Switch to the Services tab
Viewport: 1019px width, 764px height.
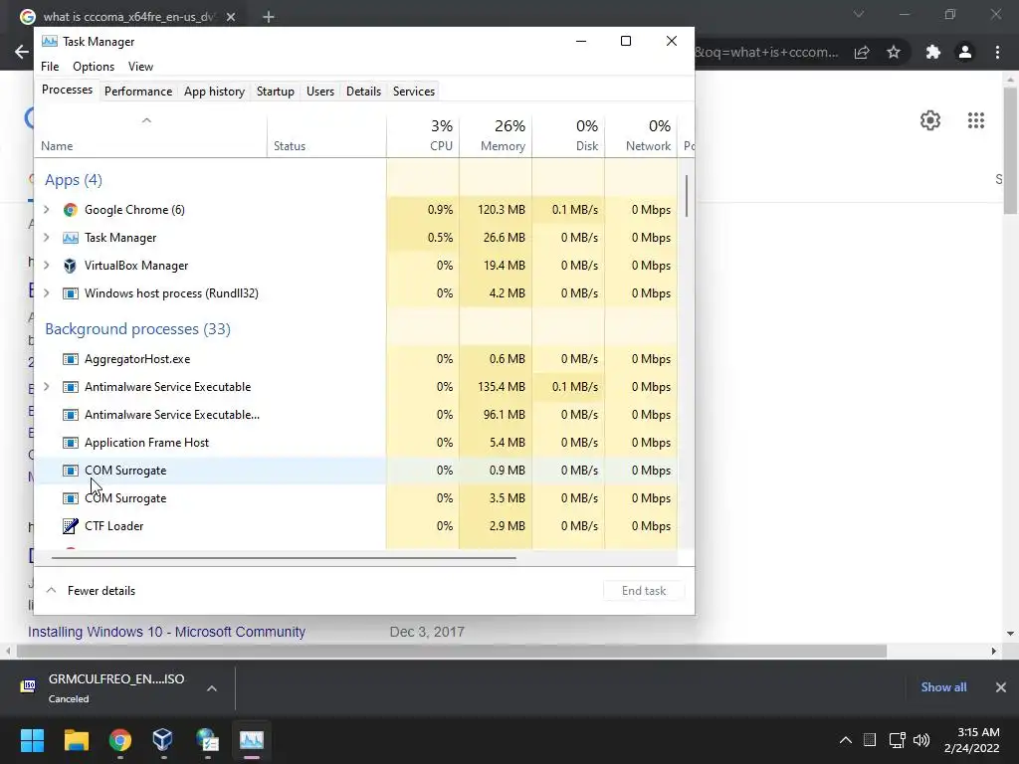tap(414, 92)
